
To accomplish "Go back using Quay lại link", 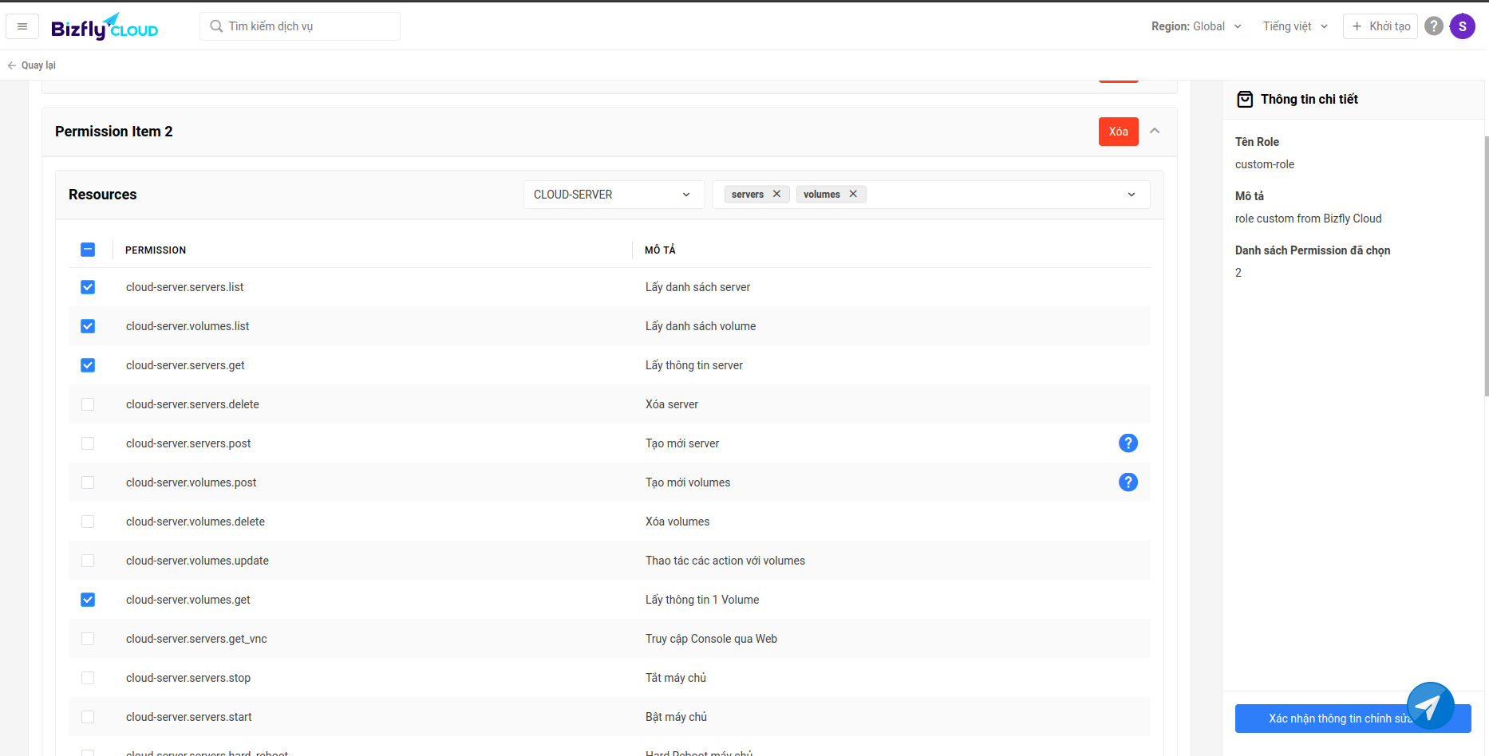I will 32,65.
